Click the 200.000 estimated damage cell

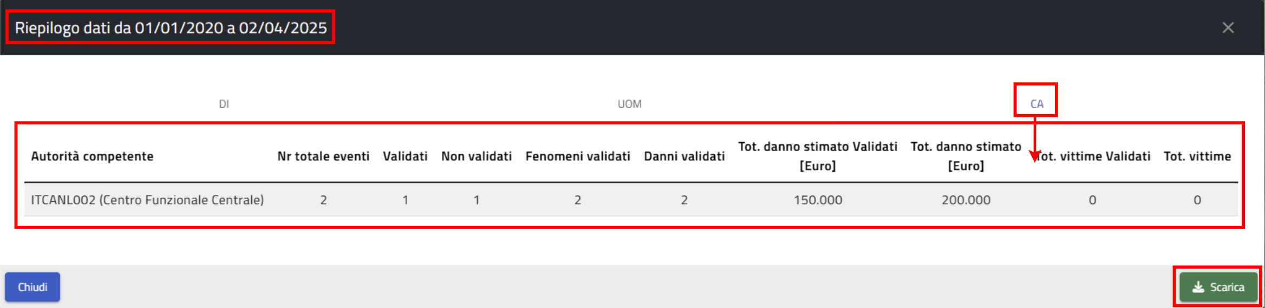click(x=966, y=200)
